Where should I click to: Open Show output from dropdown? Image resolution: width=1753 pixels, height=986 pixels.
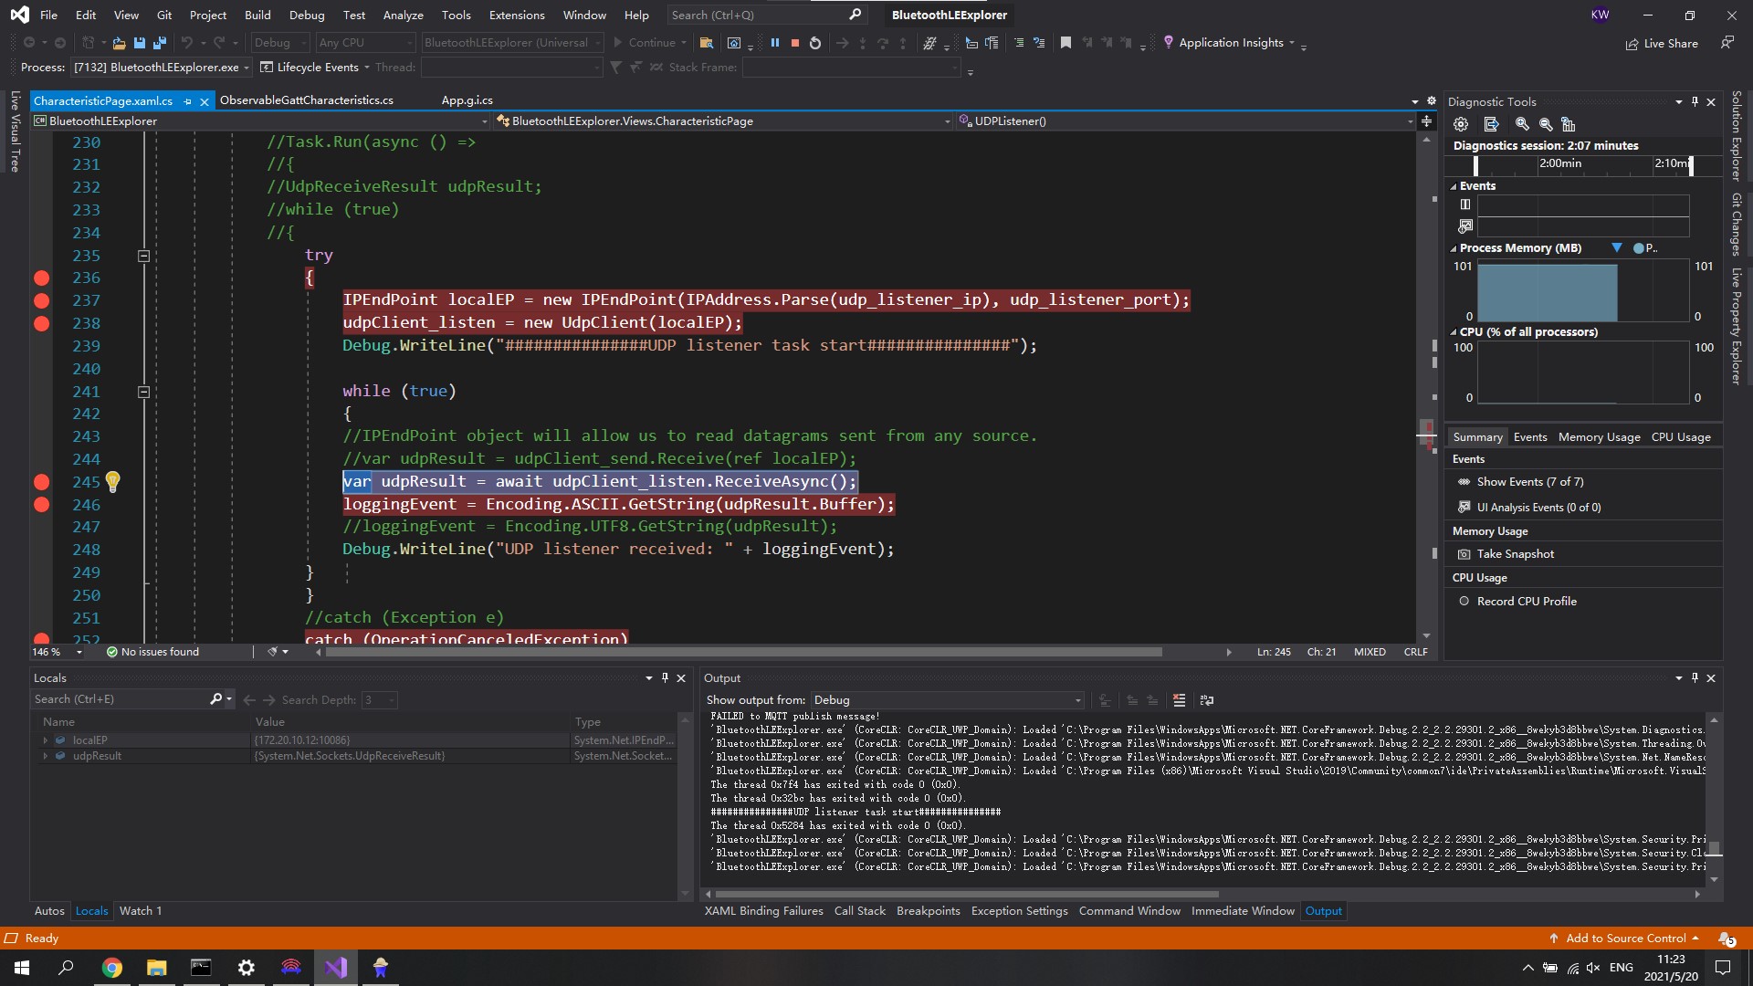947,700
